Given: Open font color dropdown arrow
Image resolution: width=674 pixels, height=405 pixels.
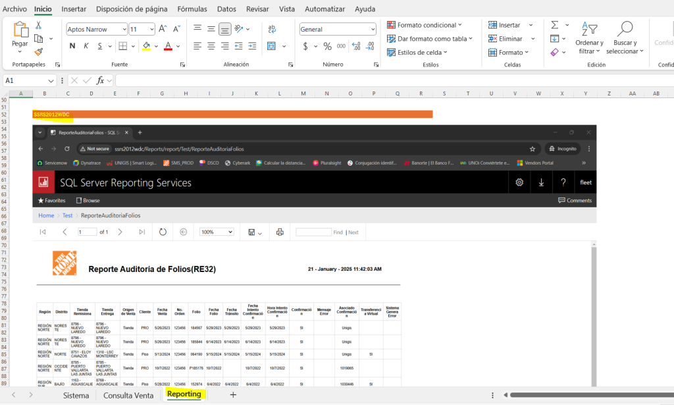Looking at the screenshot, I should (x=178, y=46).
